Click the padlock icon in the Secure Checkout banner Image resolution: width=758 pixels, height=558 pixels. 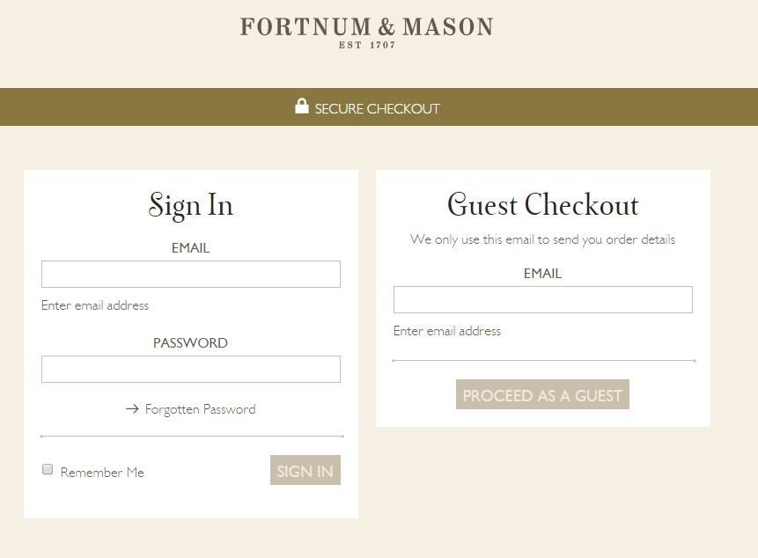pyautogui.click(x=302, y=106)
